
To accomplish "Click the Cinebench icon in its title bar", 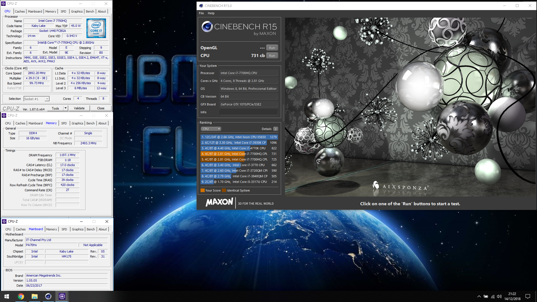I will (201, 6).
